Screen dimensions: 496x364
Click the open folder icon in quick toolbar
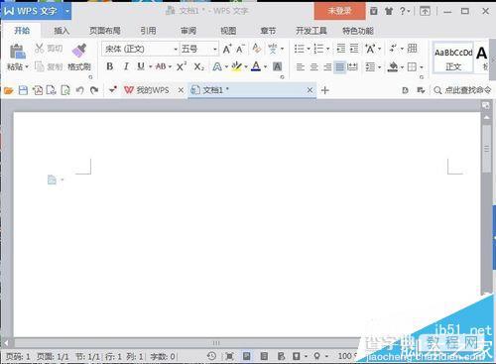(9, 90)
